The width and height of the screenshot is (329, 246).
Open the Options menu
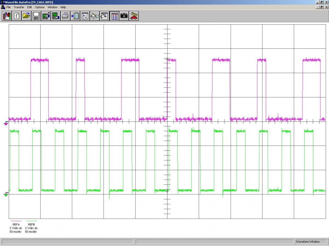pos(40,7)
